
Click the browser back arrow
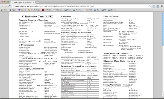click(x=2, y=6)
